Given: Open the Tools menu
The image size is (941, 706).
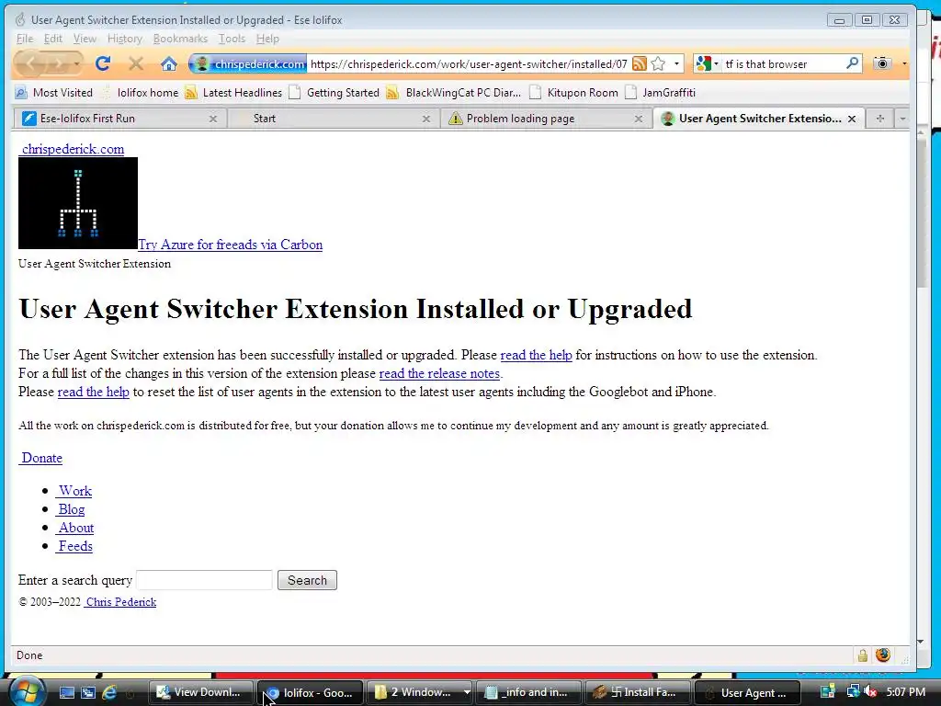Looking at the screenshot, I should click(232, 39).
